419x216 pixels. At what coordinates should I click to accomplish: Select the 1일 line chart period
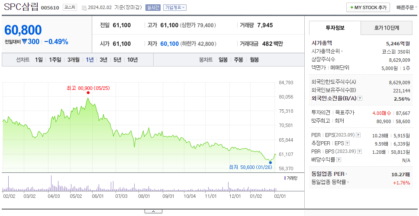pyautogui.click(x=39, y=60)
